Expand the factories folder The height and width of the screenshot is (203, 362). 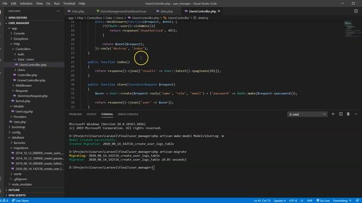(19, 143)
